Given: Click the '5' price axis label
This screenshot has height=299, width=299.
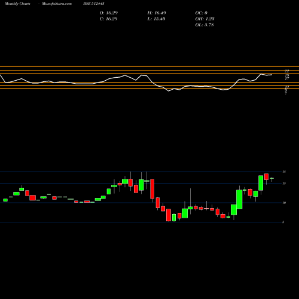Looking at the screenshot, I should click(283, 222).
